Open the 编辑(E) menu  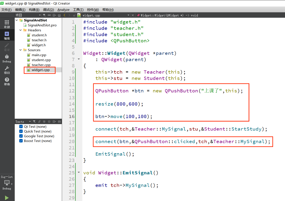[20, 10]
